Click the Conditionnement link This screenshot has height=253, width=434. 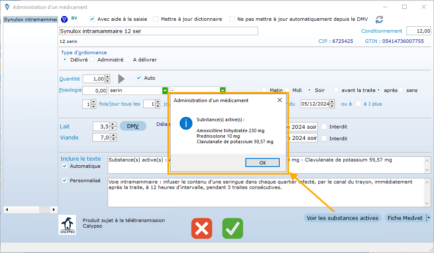[x=382, y=31]
